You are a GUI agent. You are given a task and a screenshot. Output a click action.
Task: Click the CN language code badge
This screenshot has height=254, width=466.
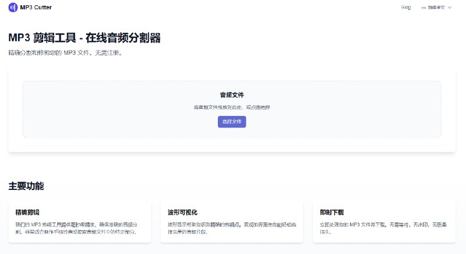click(x=423, y=8)
